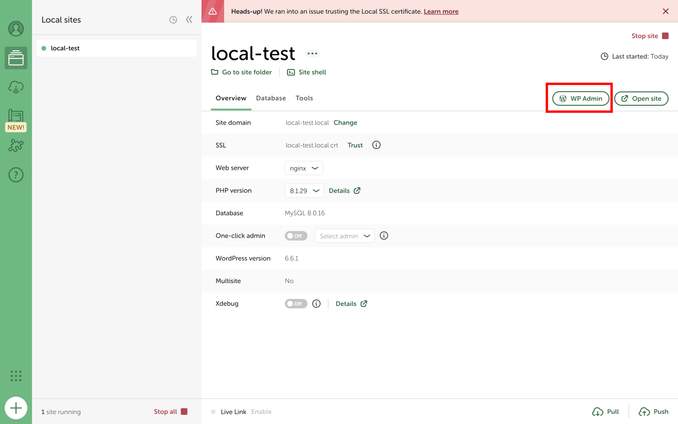Open the dotted grid apps icon
Screen dimensions: 678x424
(x=16, y=376)
